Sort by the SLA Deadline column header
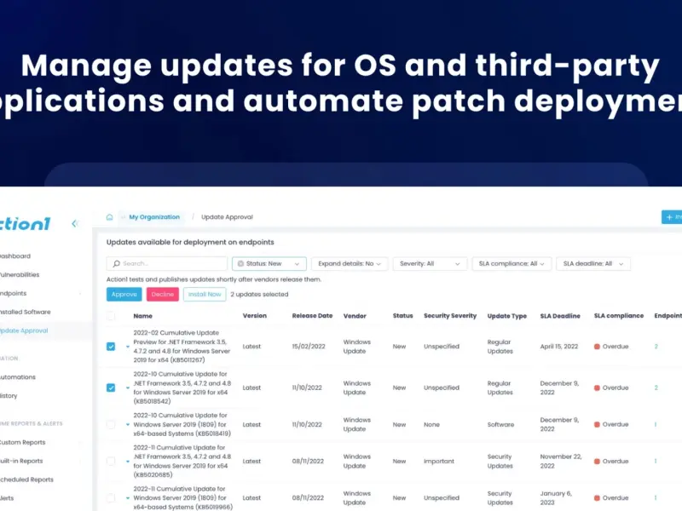682x511 pixels. 560,316
